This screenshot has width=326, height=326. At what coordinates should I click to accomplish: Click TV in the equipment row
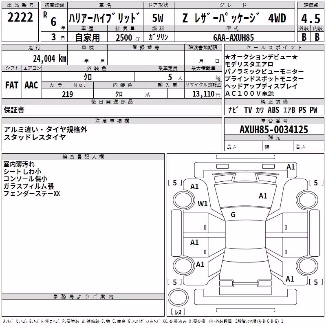tap(248, 110)
